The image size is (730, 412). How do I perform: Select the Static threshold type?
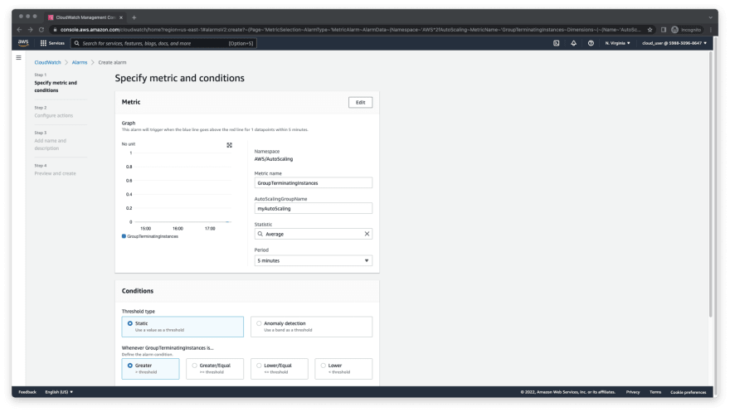point(182,327)
